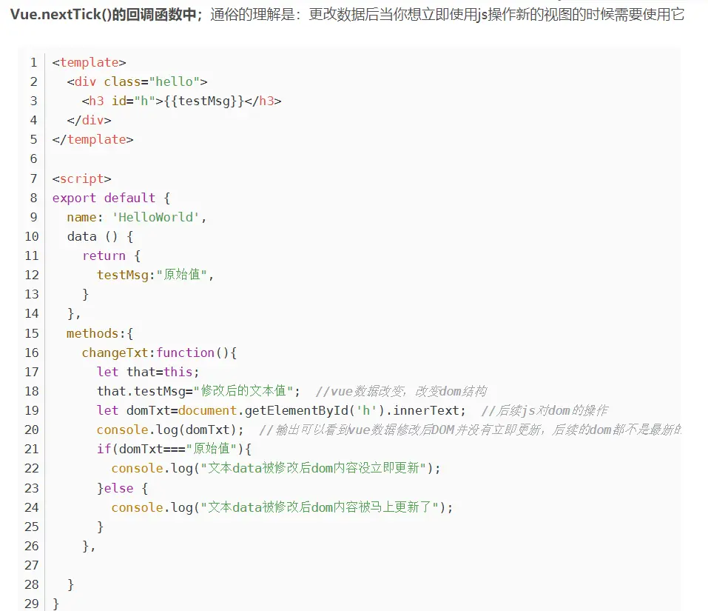Click the bold heading "Vue.nextTick()的回调函数中"
Image resolution: width=708 pixels, height=611 pixels.
point(104,15)
